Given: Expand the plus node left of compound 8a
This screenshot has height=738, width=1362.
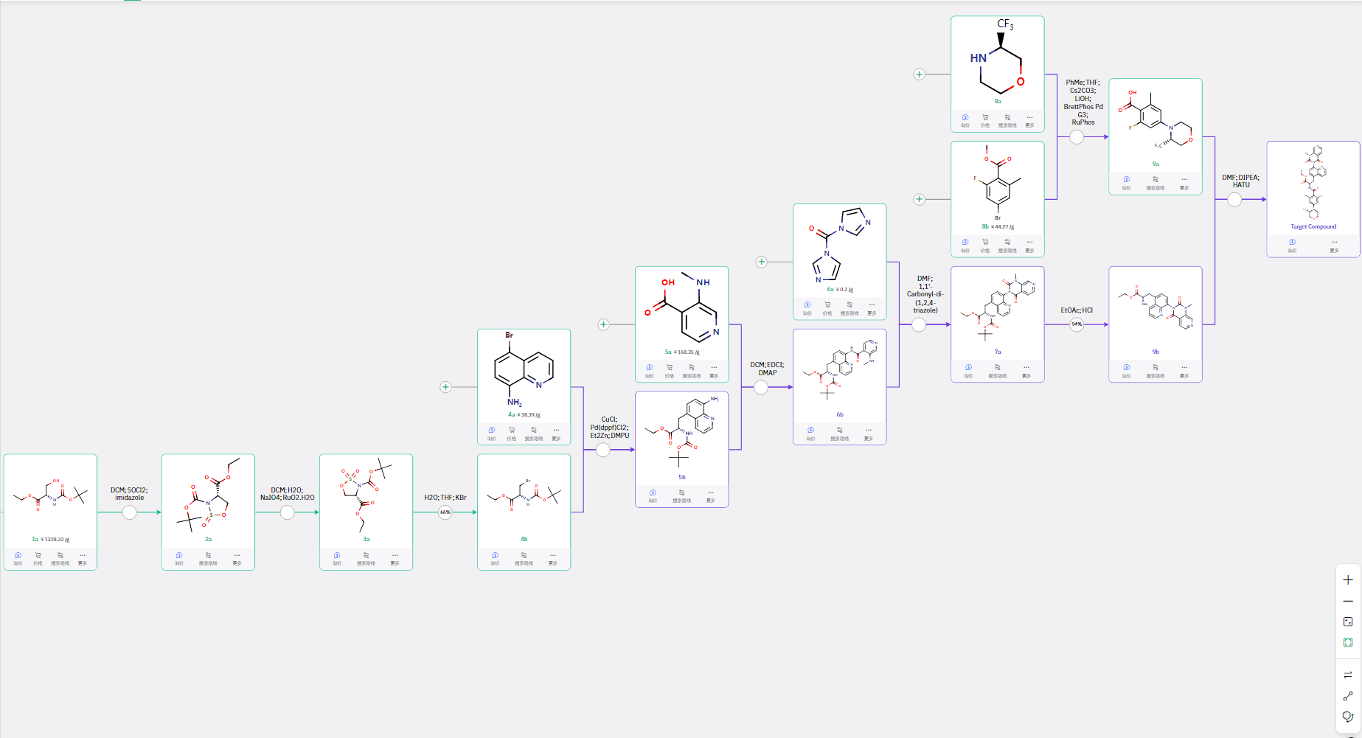Looking at the screenshot, I should point(919,74).
